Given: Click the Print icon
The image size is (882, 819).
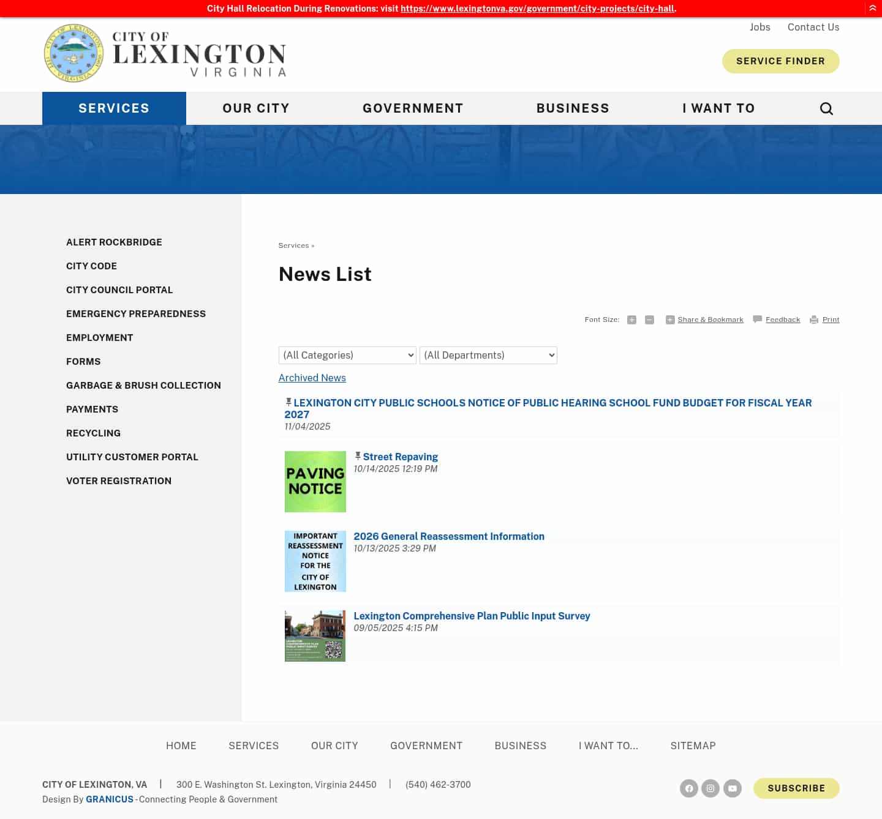Looking at the screenshot, I should click(x=813, y=320).
